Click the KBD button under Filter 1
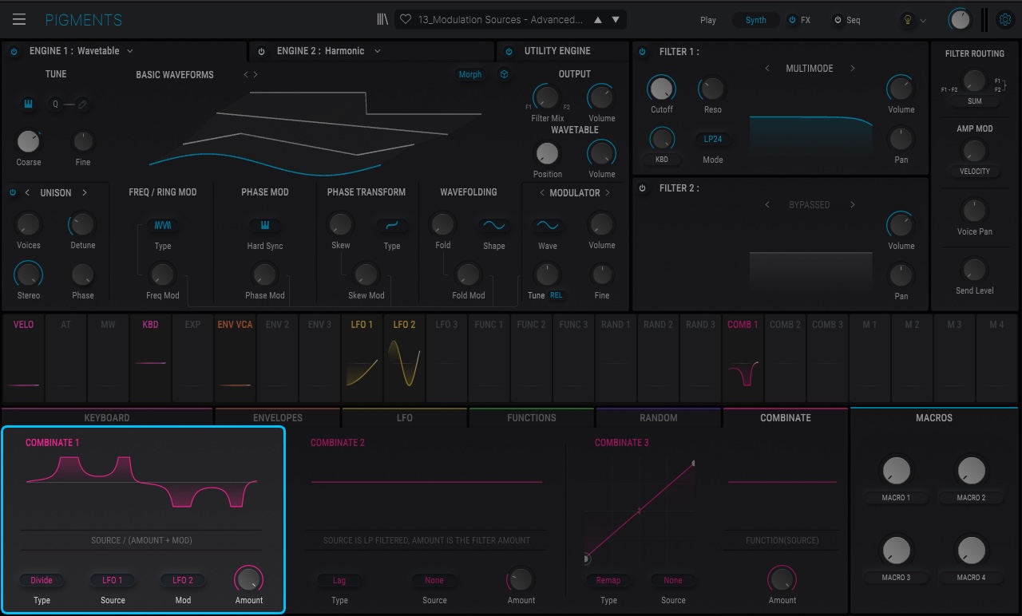Image resolution: width=1022 pixels, height=616 pixels. (x=662, y=159)
